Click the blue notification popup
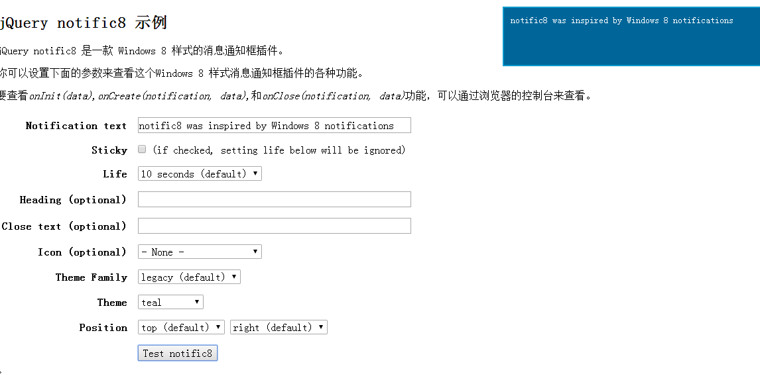The image size is (760, 386). [631, 36]
